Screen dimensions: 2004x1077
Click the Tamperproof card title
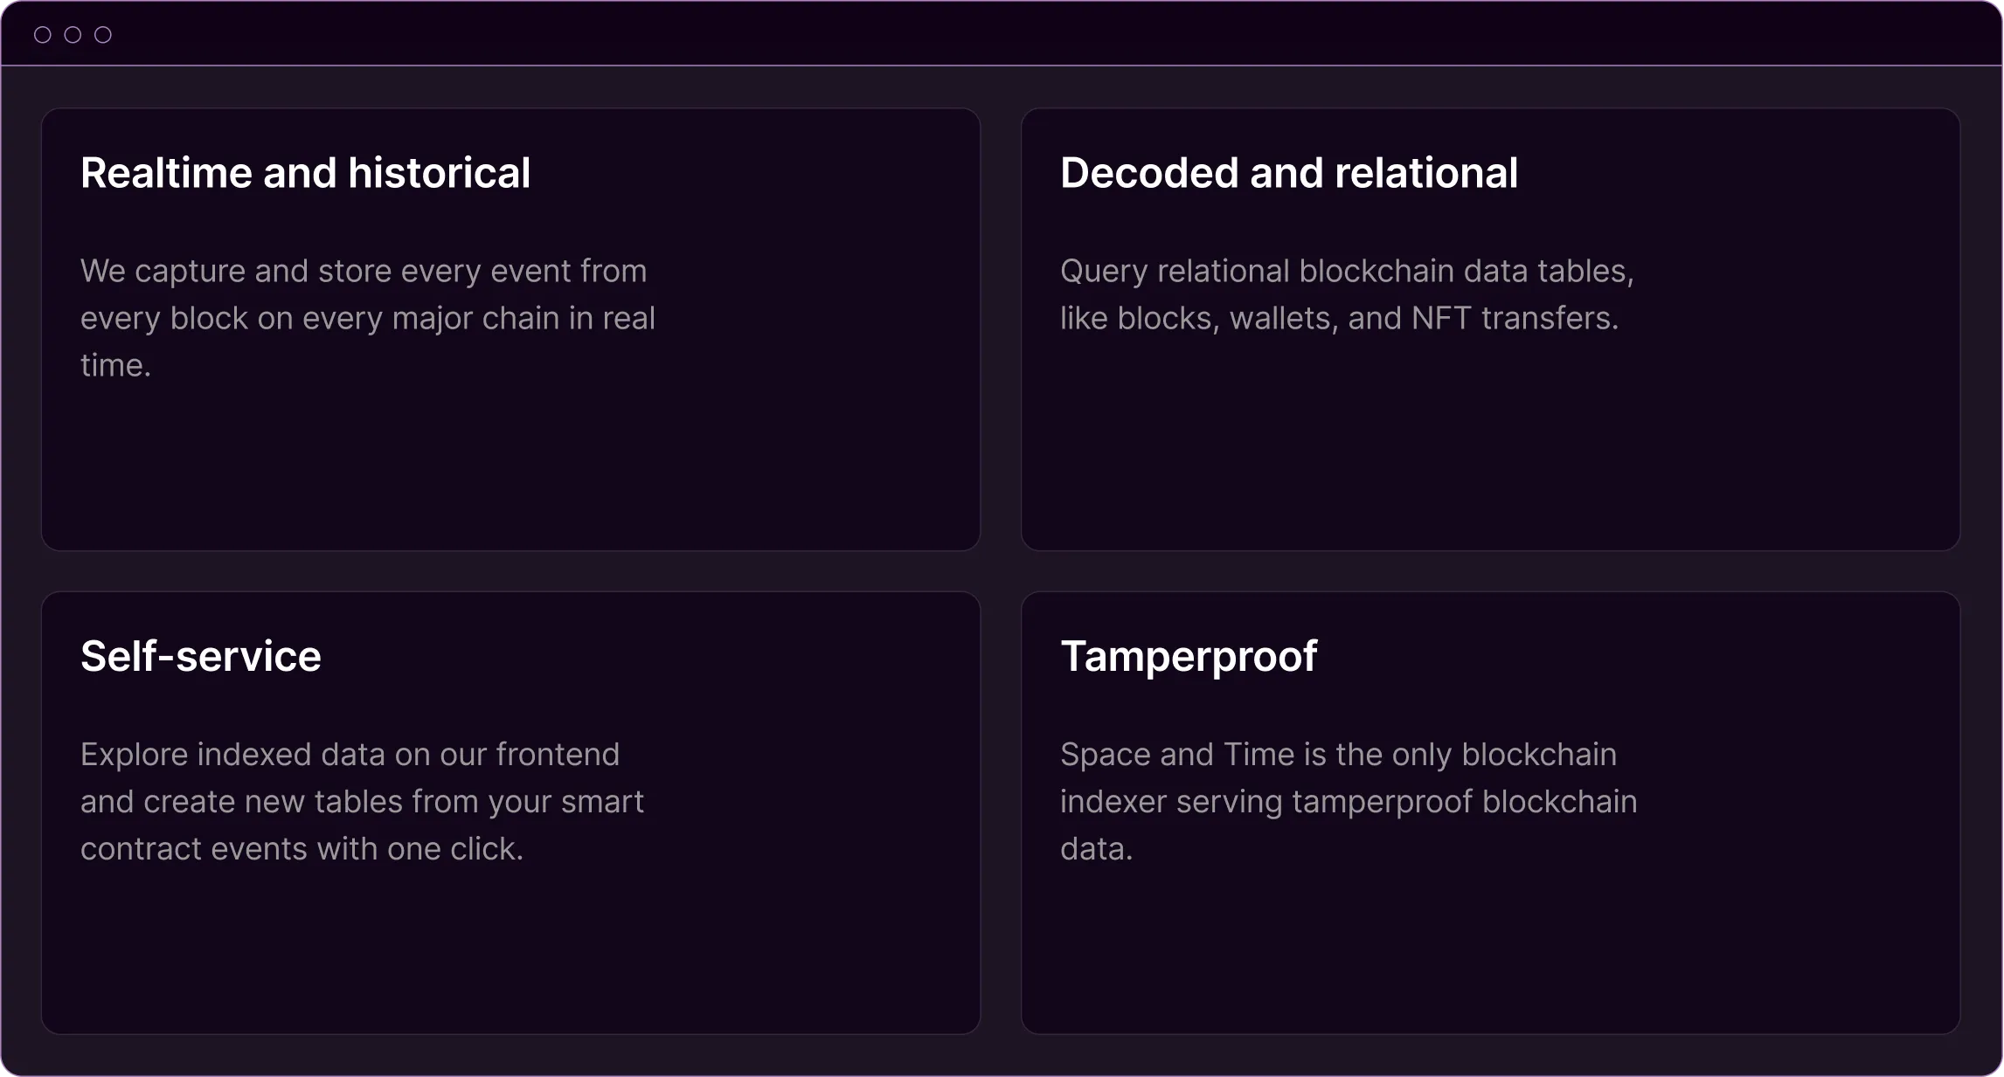[1189, 657]
